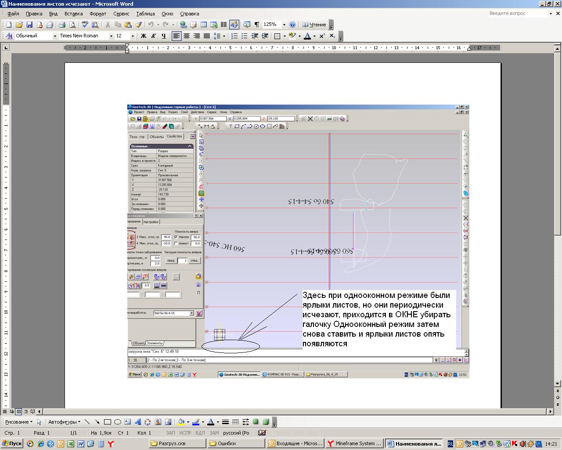Select the Arrow drawing tool
This screenshot has height=450, width=562.
click(97, 422)
